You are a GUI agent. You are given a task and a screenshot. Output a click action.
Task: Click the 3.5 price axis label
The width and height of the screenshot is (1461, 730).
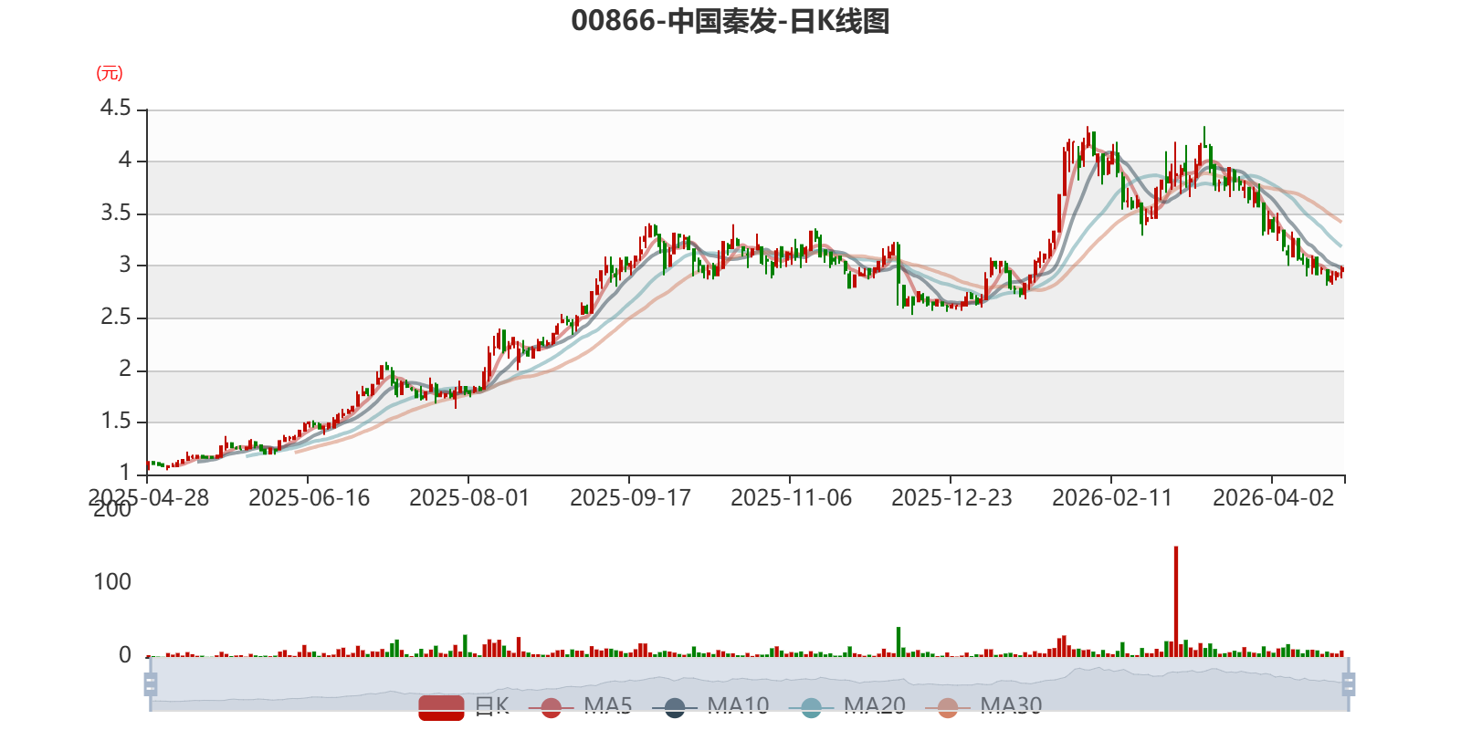coord(116,214)
